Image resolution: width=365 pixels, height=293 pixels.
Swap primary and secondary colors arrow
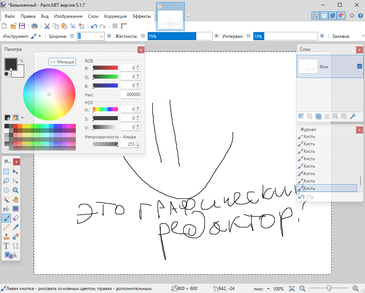click(x=22, y=61)
